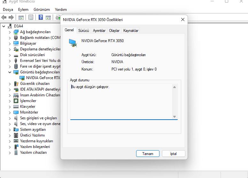This screenshot has width=248, height=178.
Task: Expand the Sistem aygıtları category
Action: [10, 130]
